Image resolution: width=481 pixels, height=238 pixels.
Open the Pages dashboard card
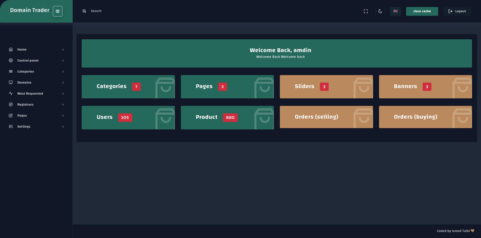coord(227,87)
